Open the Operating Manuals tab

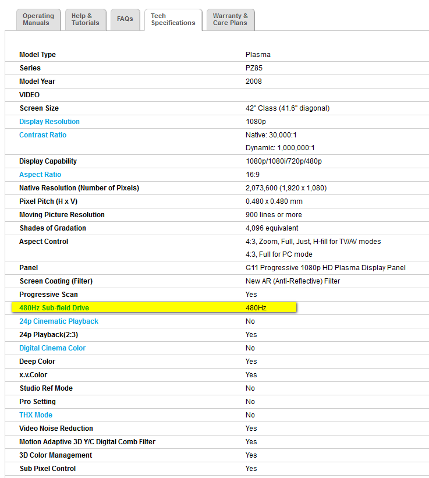click(x=38, y=20)
